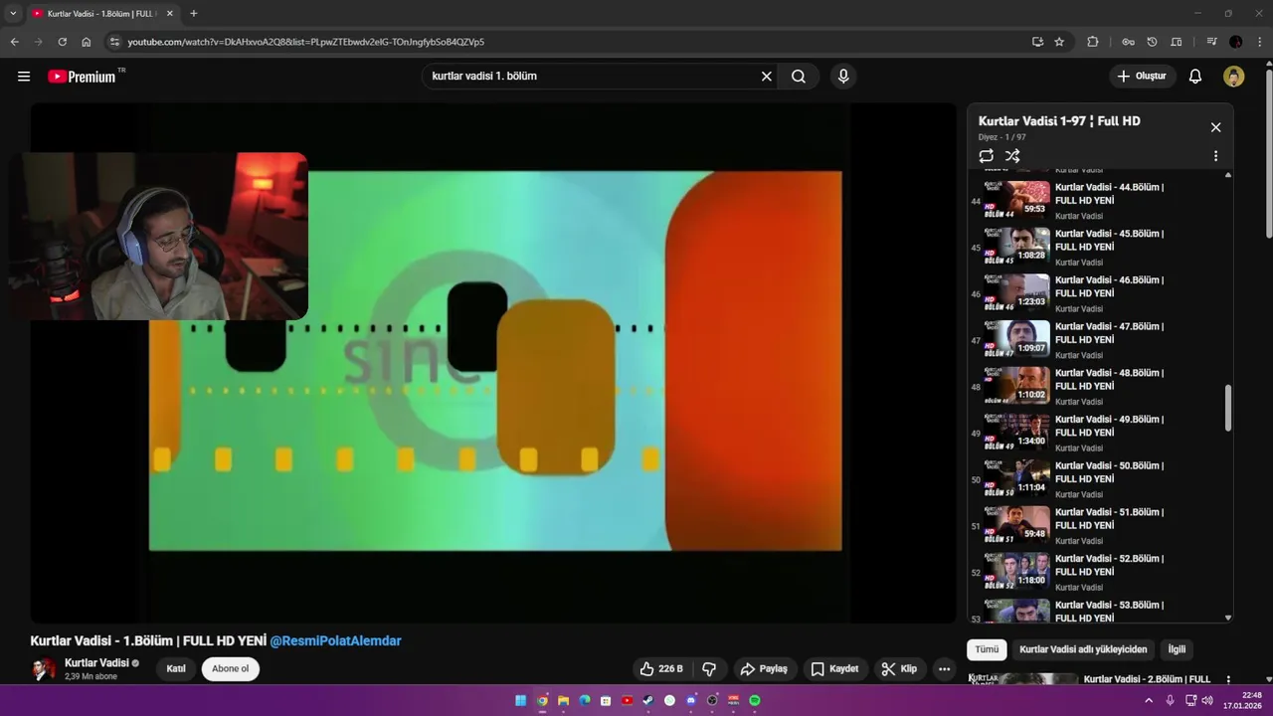Viewport: 1273px width, 716px height.
Task: Open Oluştur create menu
Action: [x=1143, y=77]
